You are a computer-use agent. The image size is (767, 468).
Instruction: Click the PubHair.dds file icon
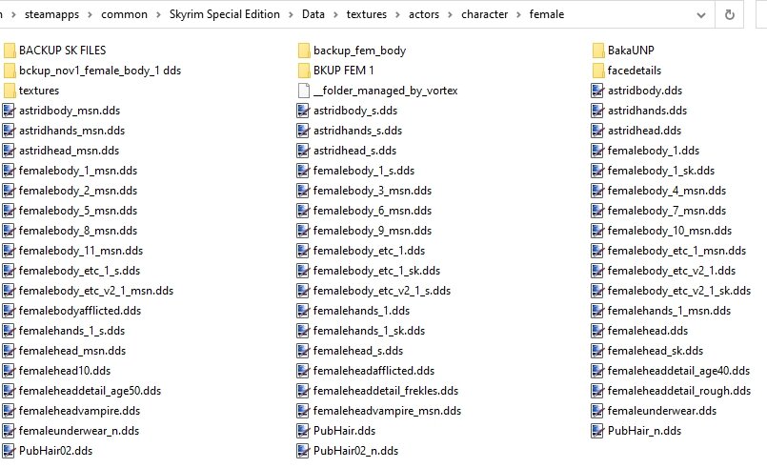pos(303,431)
